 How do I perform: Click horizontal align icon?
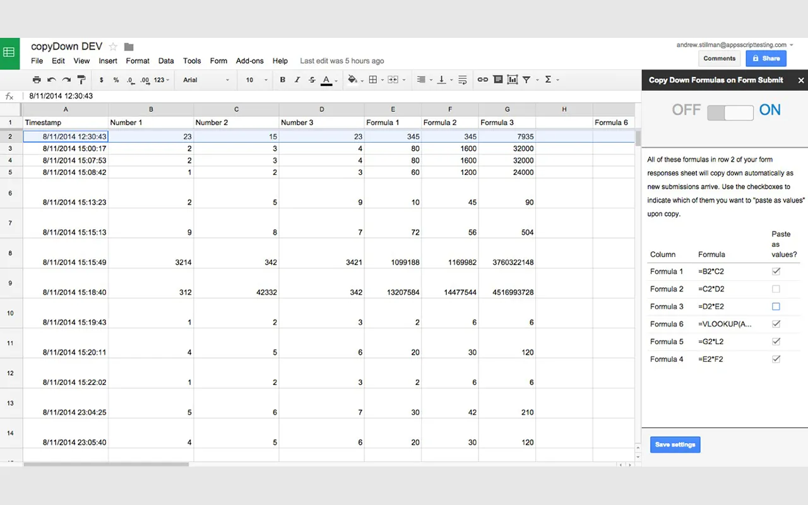click(x=420, y=80)
